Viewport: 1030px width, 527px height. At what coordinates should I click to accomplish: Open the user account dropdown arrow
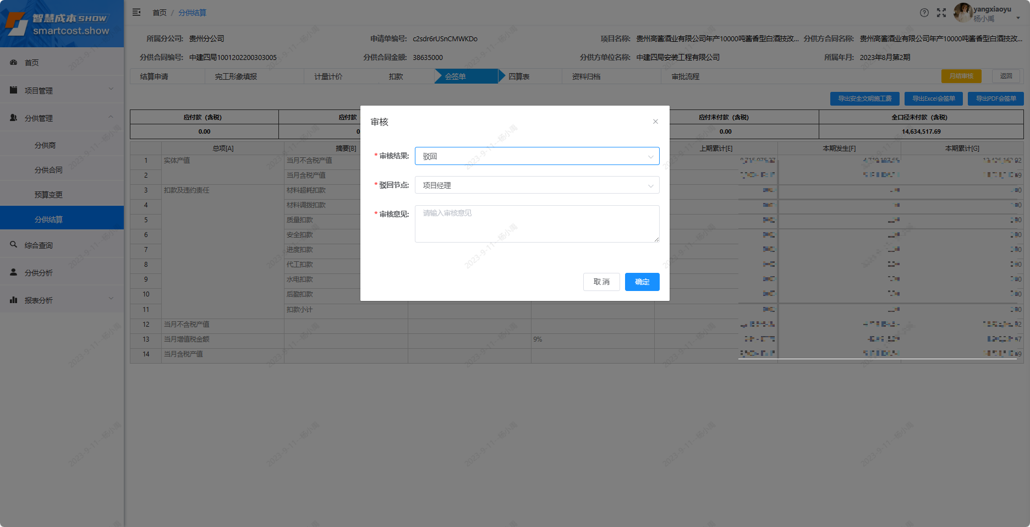[x=1018, y=18]
